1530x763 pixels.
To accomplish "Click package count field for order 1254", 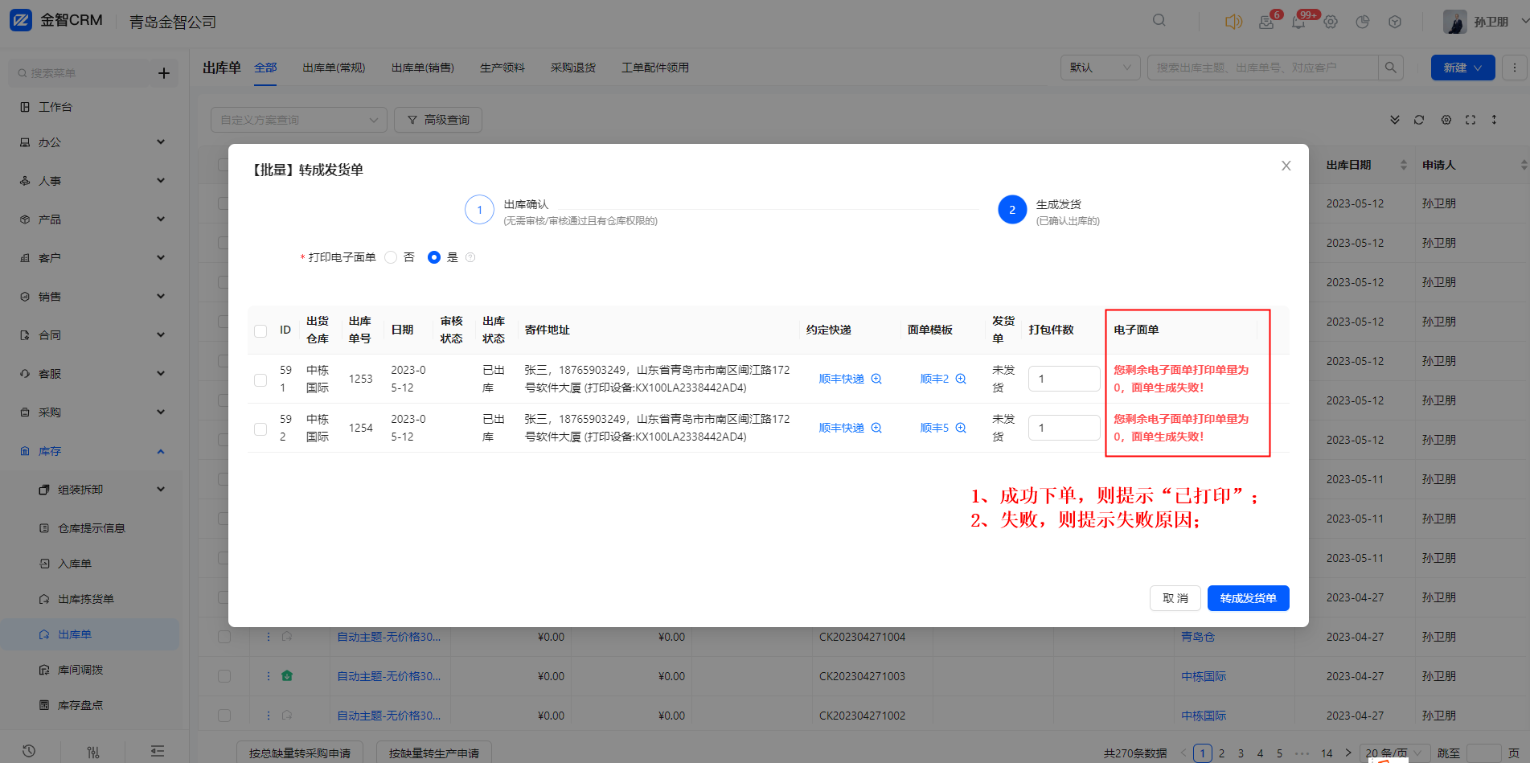I will pyautogui.click(x=1064, y=428).
